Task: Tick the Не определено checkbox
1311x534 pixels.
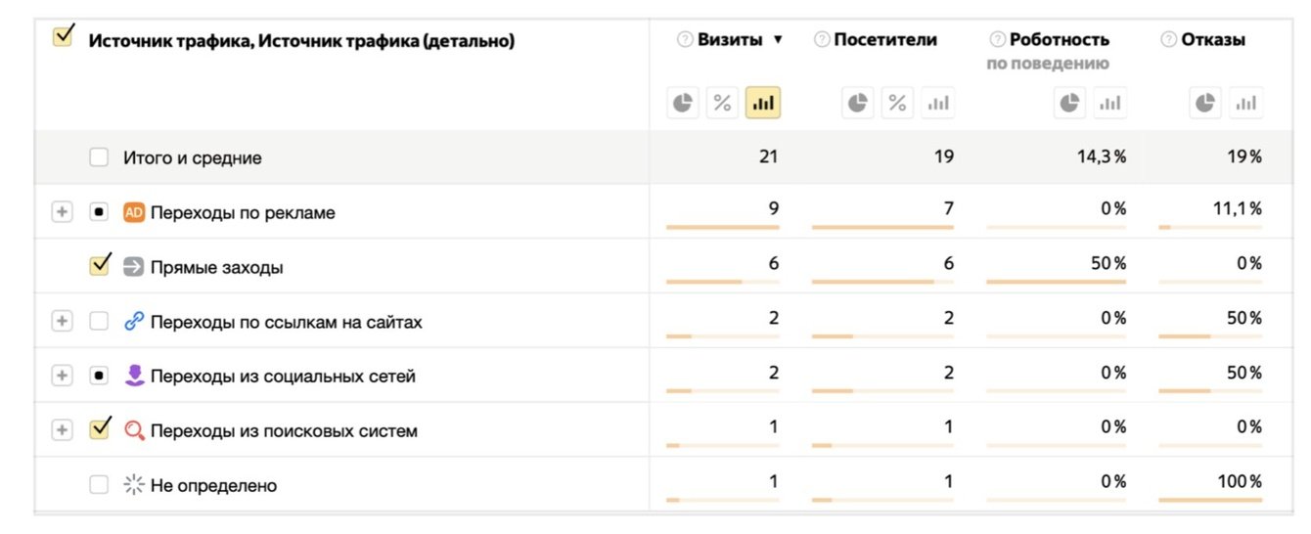Action: coord(99,485)
